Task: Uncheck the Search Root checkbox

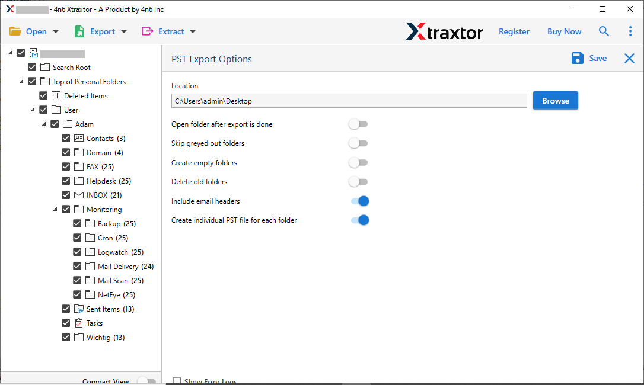Action: (x=32, y=67)
